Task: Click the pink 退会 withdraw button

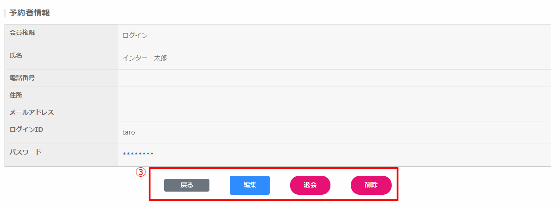Action: (310, 185)
